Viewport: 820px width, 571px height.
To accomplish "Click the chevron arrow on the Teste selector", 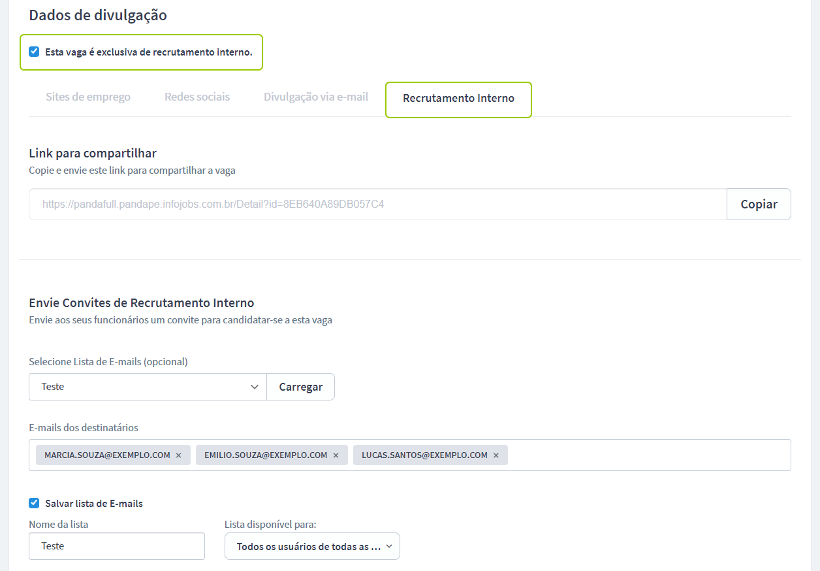I will [x=255, y=387].
